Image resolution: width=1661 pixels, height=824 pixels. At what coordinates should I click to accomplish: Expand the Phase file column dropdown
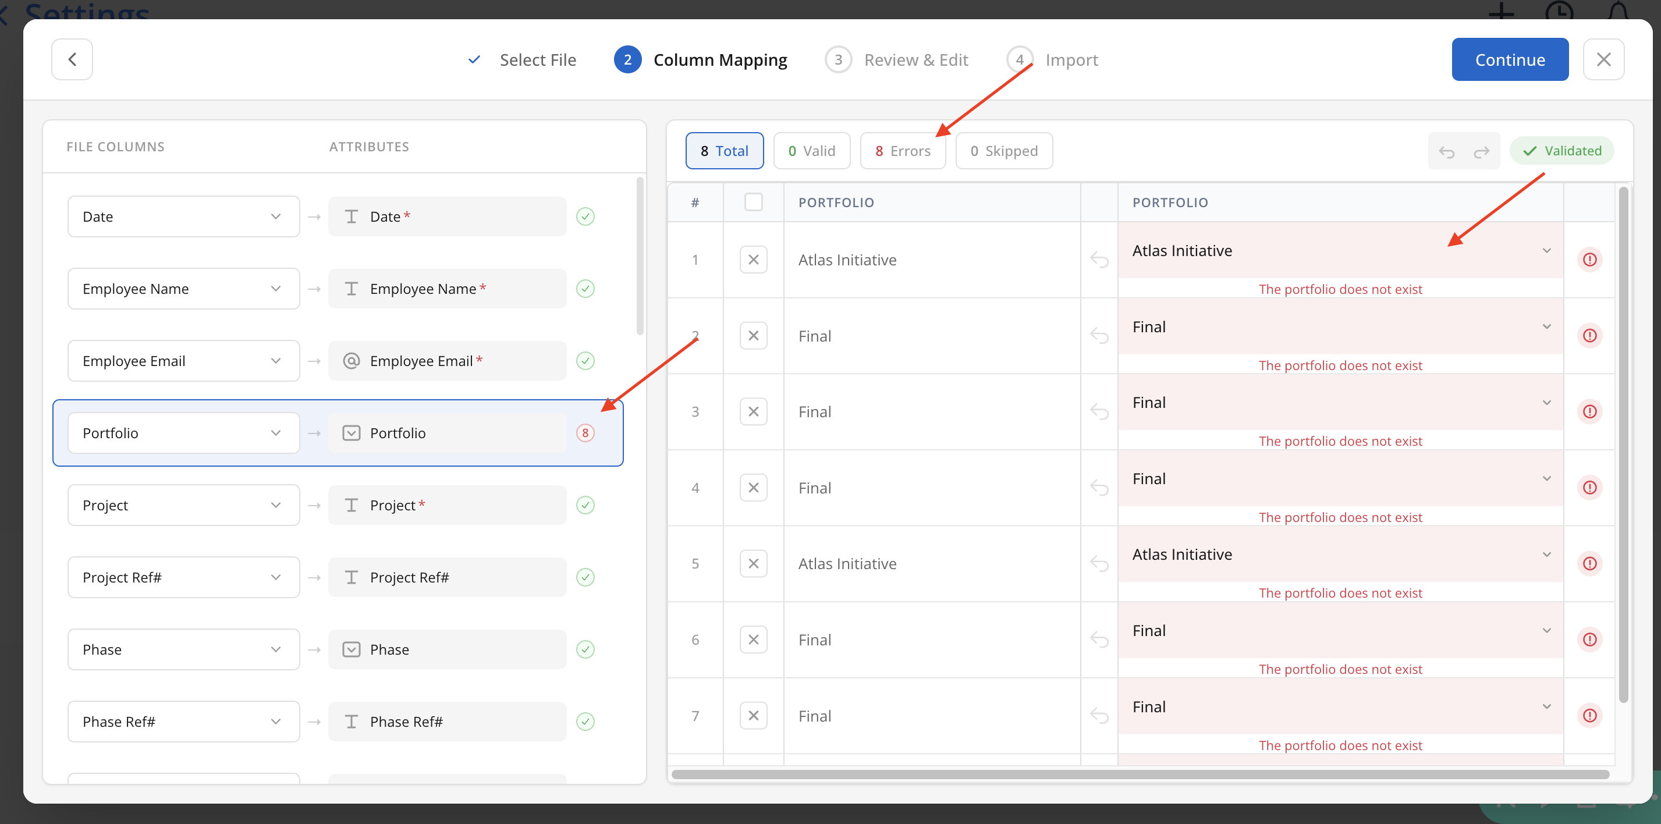point(183,649)
